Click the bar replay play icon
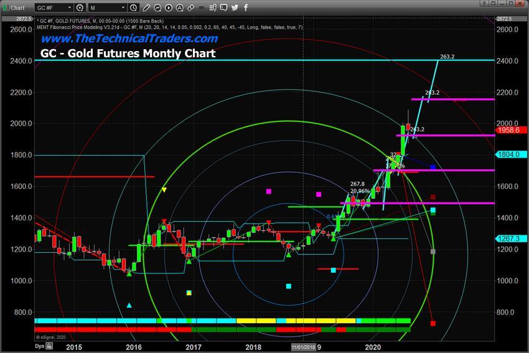 [169, 7]
